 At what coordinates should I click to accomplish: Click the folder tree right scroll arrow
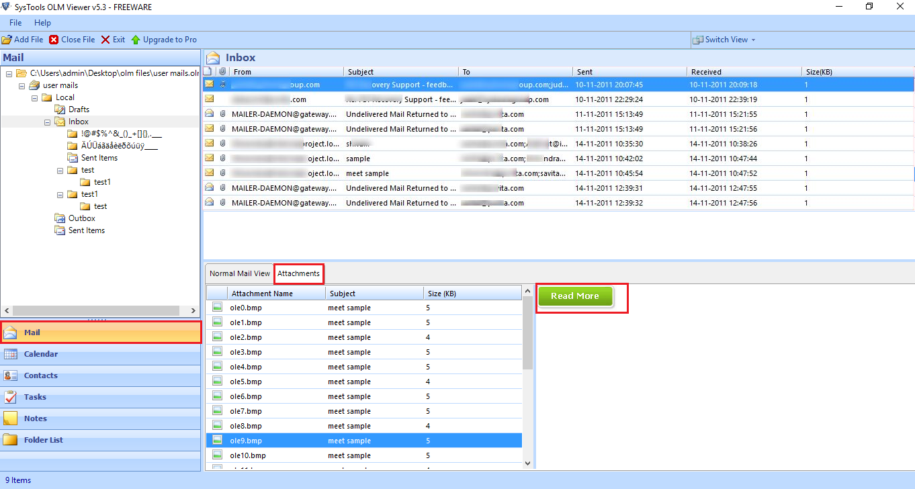tap(193, 311)
